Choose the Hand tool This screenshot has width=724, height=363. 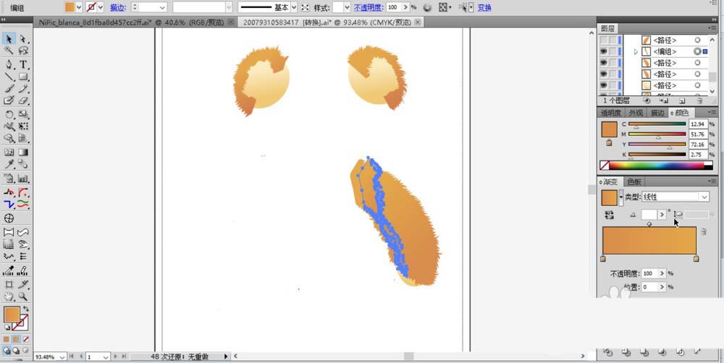pyautogui.click(x=9, y=296)
